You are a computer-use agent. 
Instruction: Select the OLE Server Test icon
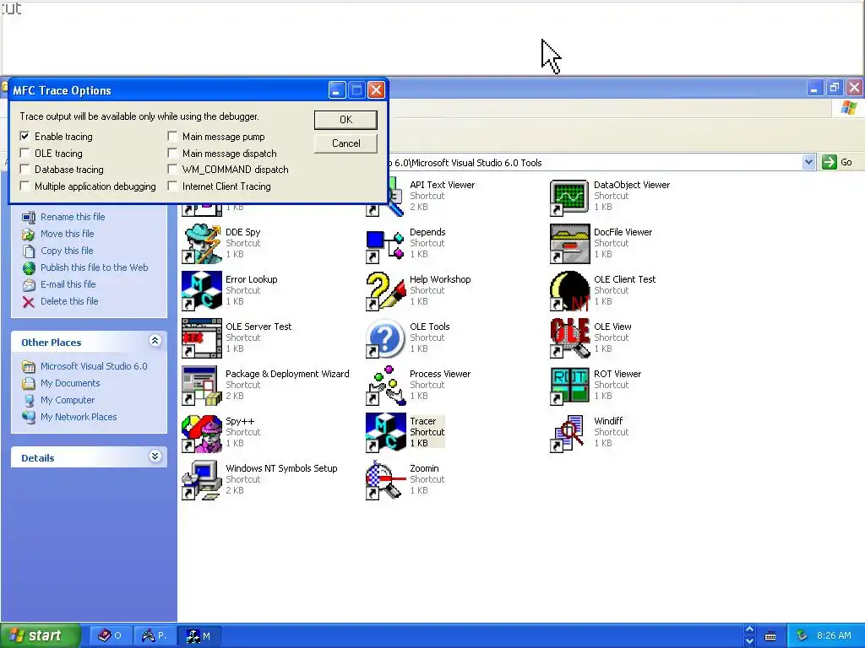202,338
